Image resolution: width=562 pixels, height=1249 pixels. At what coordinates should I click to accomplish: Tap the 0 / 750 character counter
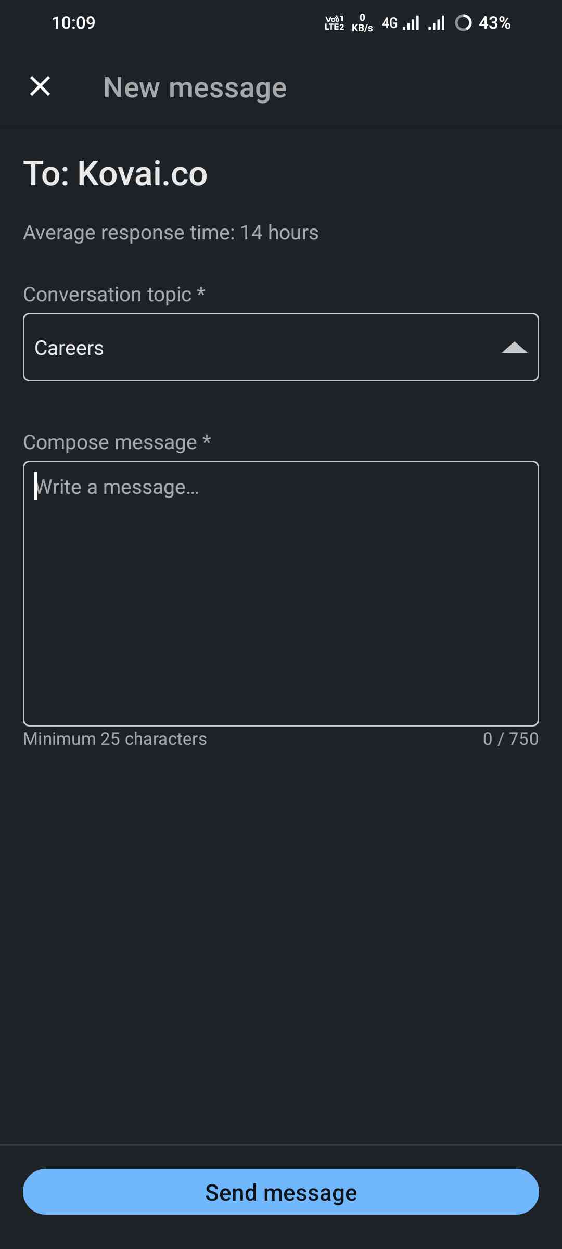point(510,739)
